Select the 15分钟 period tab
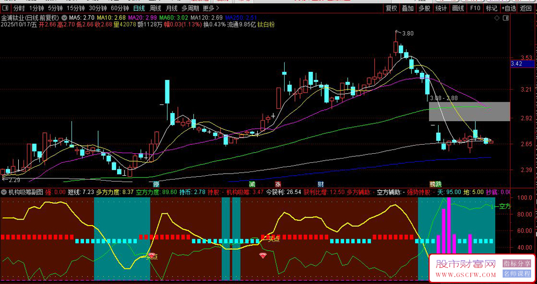This screenshot has width=537, height=284. click(x=76, y=8)
